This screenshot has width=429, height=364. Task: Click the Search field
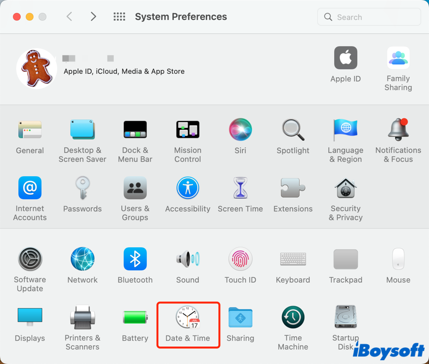tap(370, 17)
